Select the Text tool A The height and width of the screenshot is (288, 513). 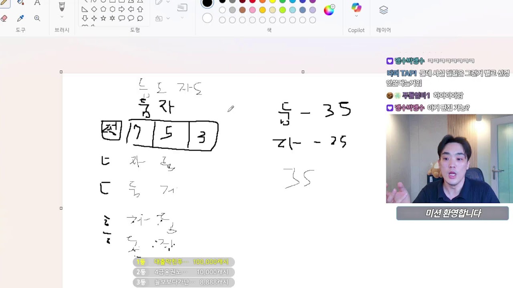point(37,2)
